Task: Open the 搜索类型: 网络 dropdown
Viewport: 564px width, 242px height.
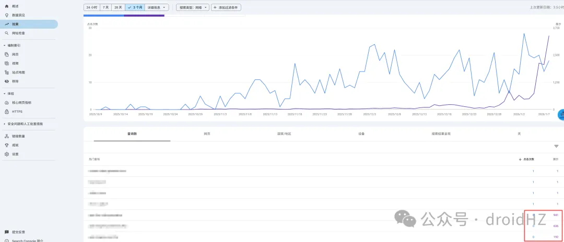Action: click(x=192, y=7)
